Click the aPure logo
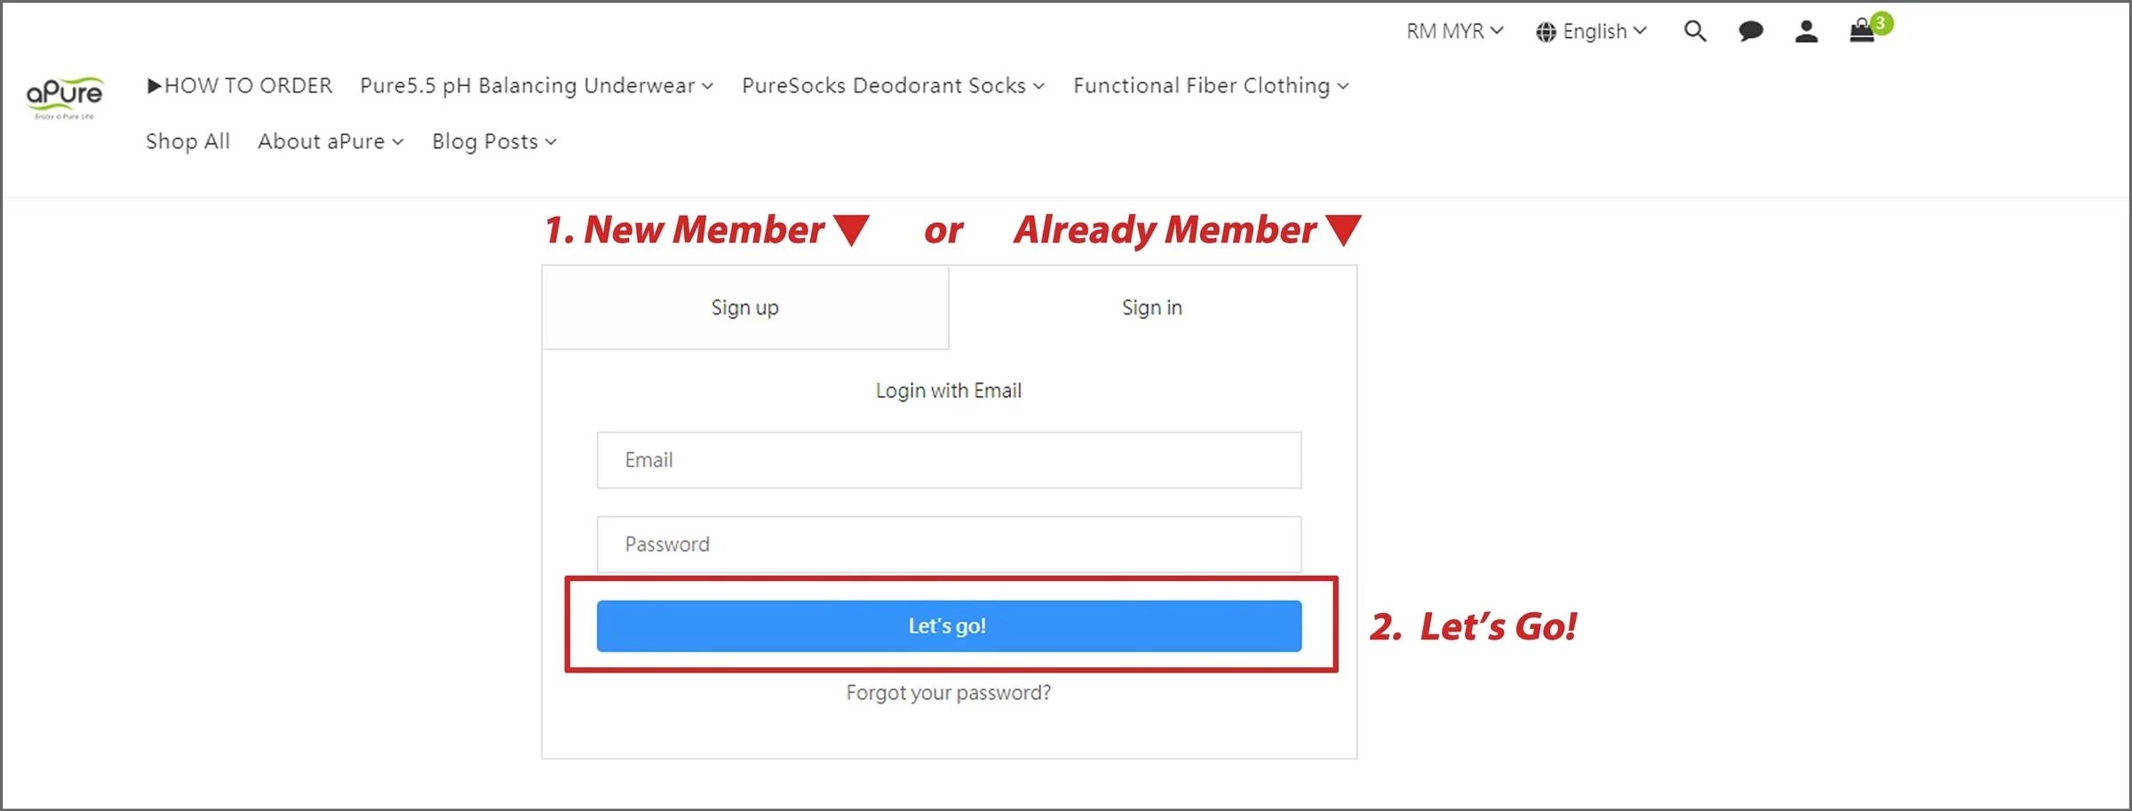 (x=64, y=97)
